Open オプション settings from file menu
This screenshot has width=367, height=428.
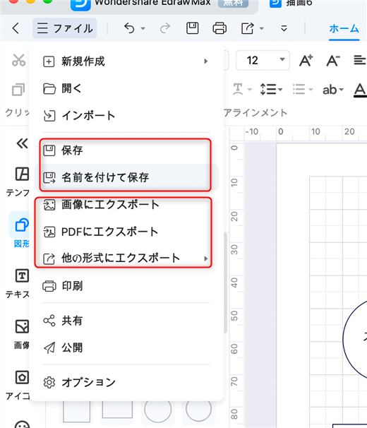click(126, 382)
